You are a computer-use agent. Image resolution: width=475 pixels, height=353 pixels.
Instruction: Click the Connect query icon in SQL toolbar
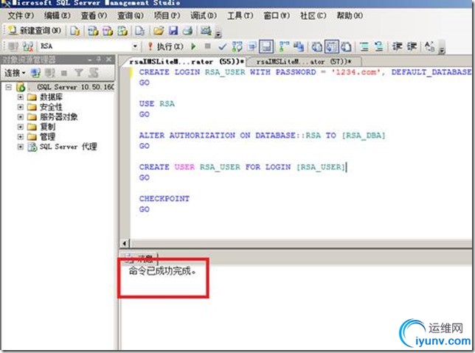[13, 46]
